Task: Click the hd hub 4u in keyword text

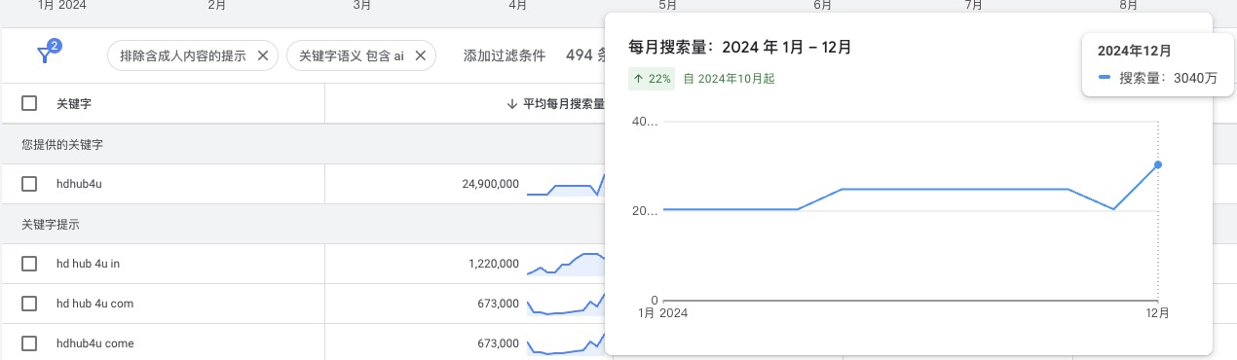Action: click(88, 264)
